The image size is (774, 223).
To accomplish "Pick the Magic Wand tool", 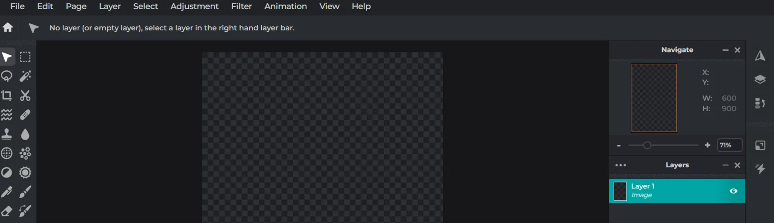I will 25,76.
